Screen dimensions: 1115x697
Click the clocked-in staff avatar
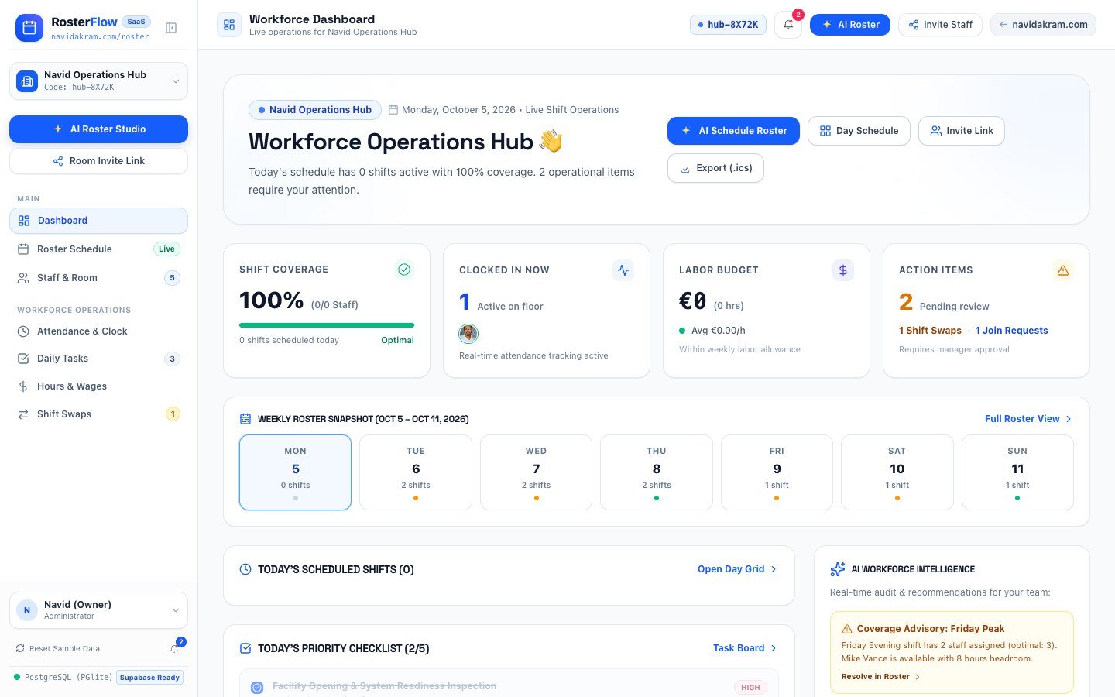[468, 334]
